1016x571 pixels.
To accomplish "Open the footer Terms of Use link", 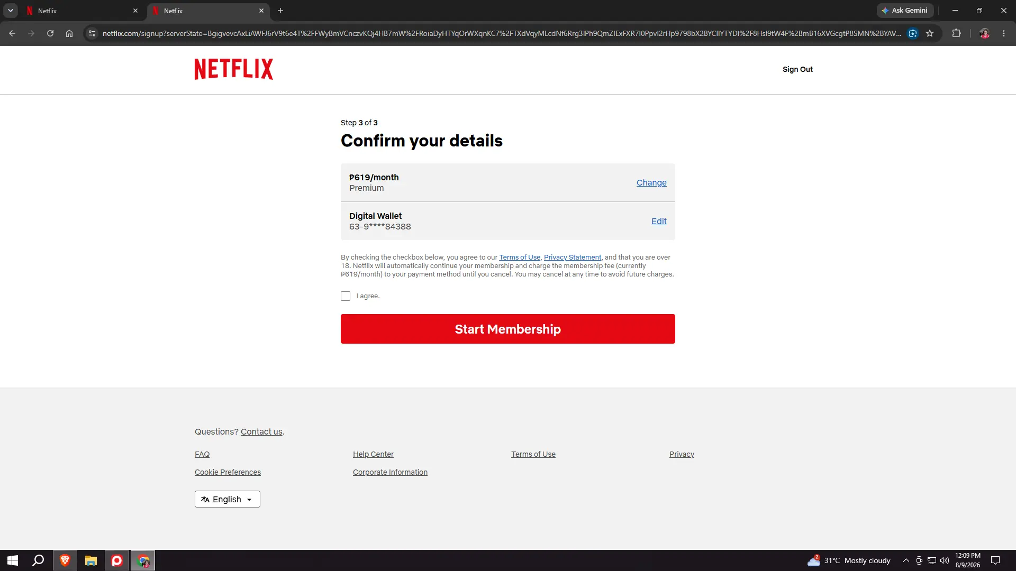I will (533, 454).
